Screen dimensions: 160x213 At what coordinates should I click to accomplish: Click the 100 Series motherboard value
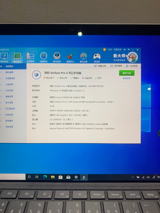[x=82, y=102]
